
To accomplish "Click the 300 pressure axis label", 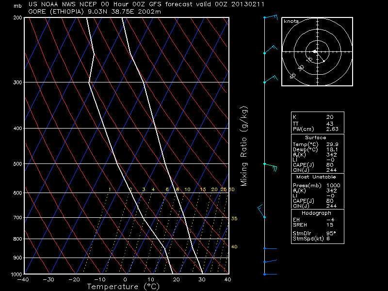I will tap(18, 82).
